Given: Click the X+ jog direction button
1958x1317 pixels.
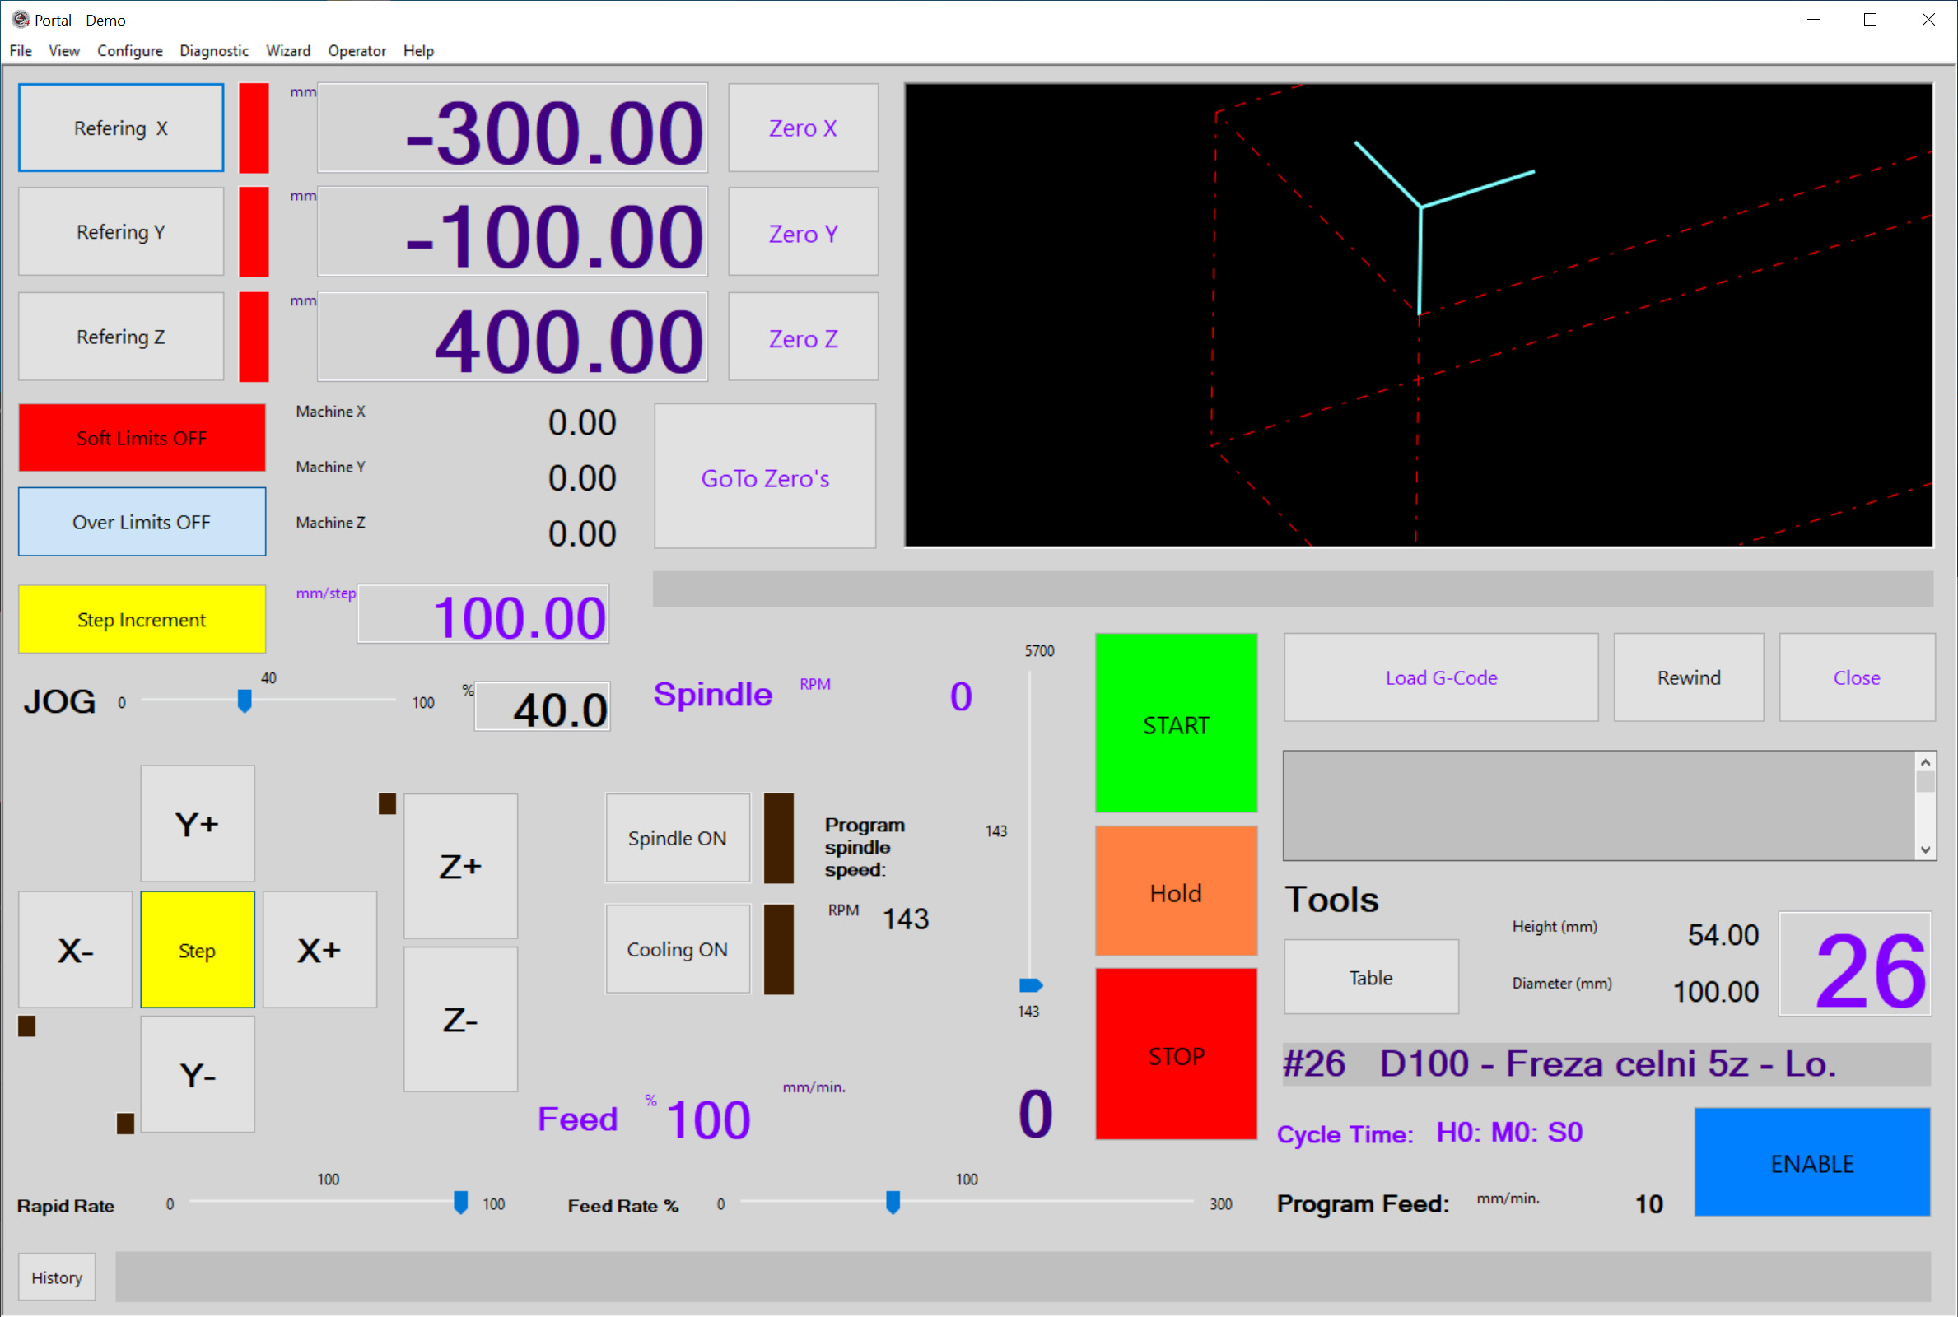Looking at the screenshot, I should coord(319,950).
